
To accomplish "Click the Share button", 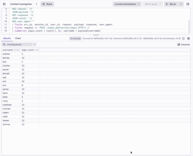I will (x=47, y=4).
